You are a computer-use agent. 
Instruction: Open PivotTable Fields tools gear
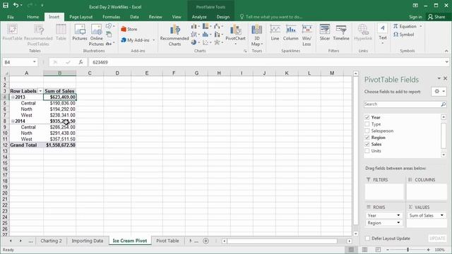pos(439,91)
